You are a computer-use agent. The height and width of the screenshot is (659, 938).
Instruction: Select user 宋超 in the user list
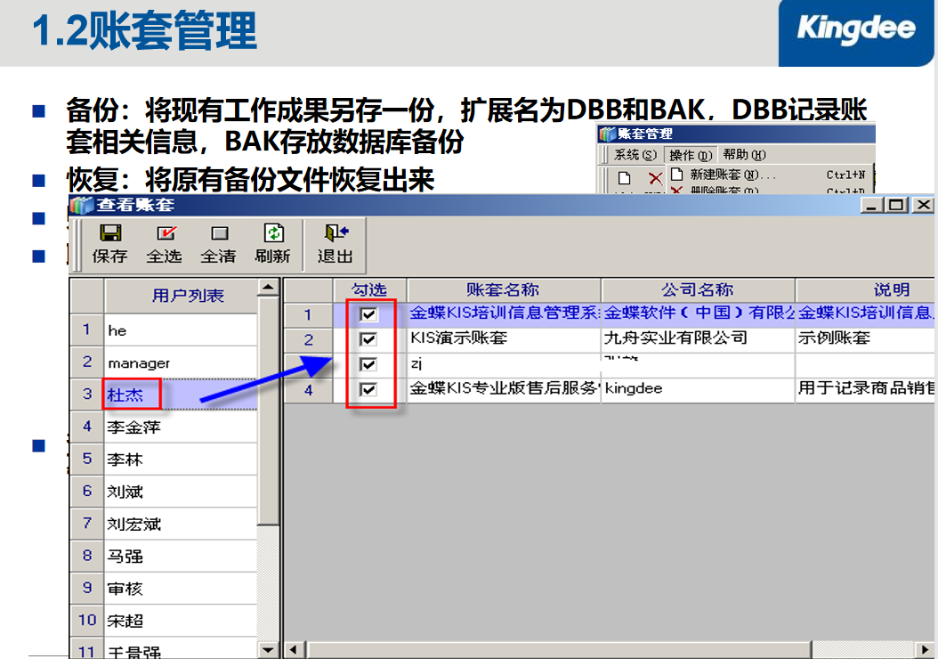click(181, 622)
